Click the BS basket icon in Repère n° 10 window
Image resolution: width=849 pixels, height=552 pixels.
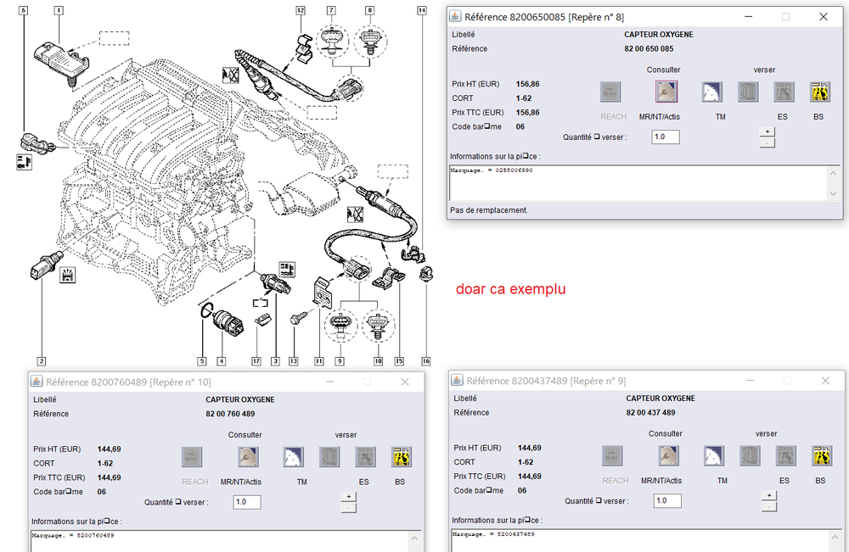[401, 457]
